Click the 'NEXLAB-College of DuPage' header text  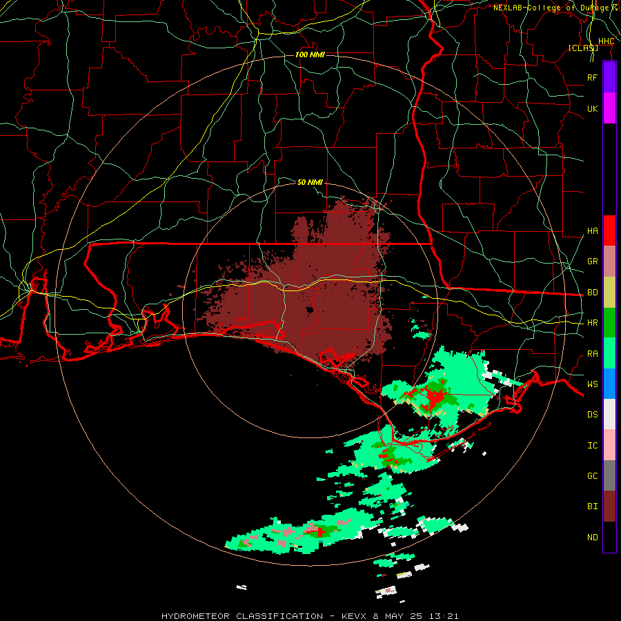point(551,8)
